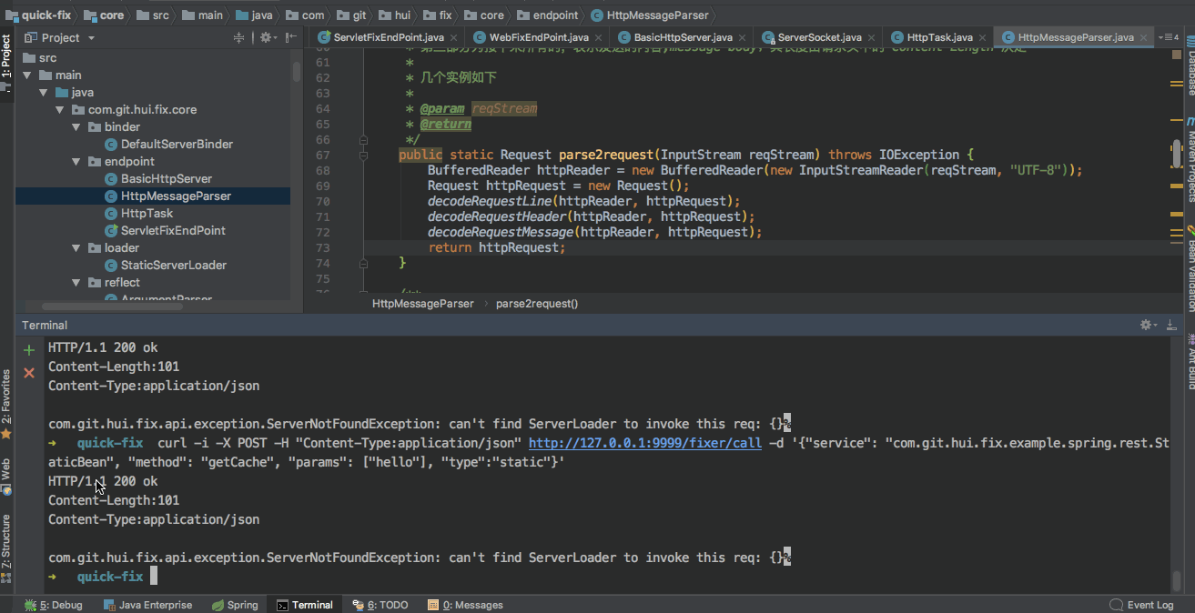The height and width of the screenshot is (613, 1195).
Task: Collapse the endpoint package
Action: coord(76,161)
